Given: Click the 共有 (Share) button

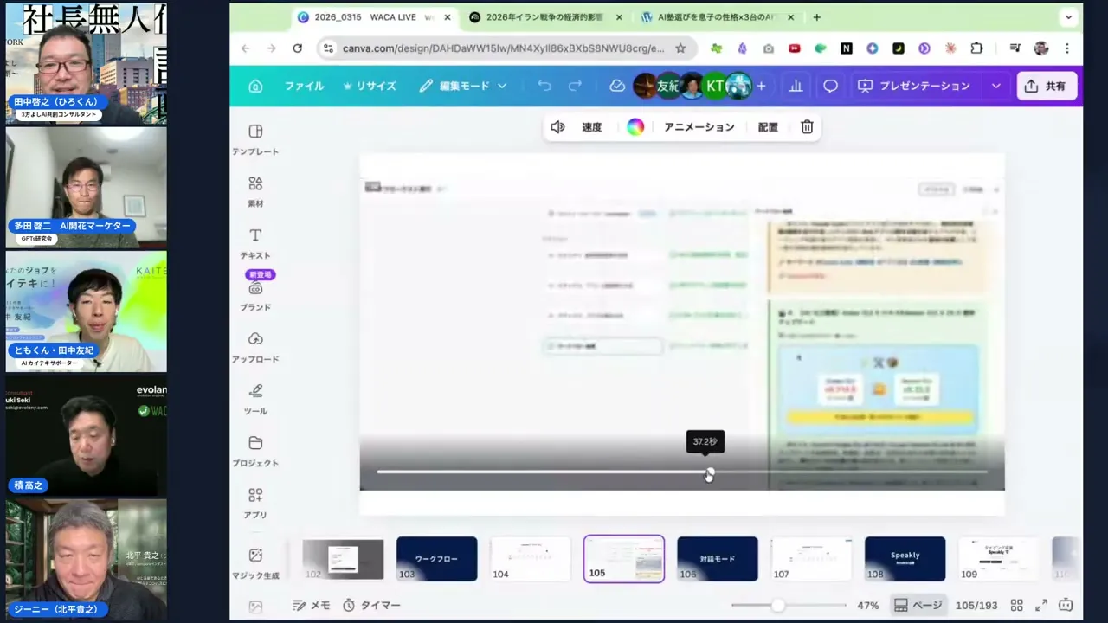Looking at the screenshot, I should 1047,86.
